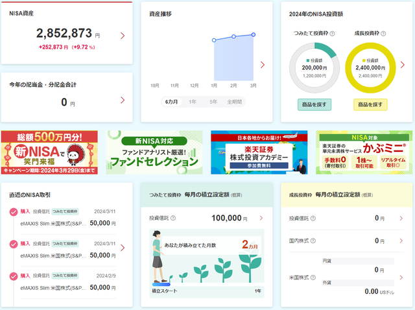Viewport: 415px width, 310px height.
Task: Click help icon beside つみたて 投資信託
Action: coord(173,218)
